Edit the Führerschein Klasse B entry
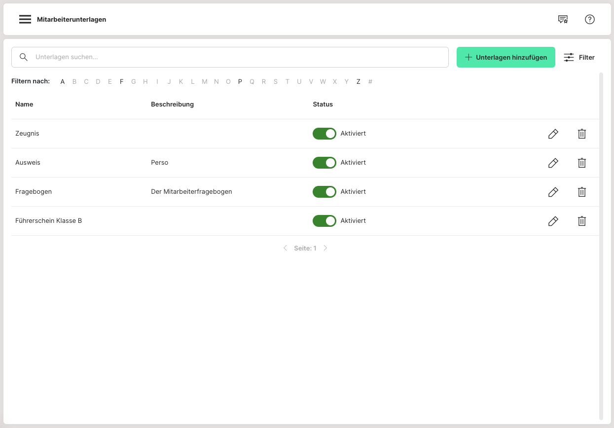 [553, 221]
